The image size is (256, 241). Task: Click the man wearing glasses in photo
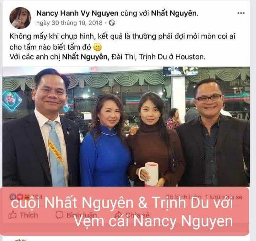click(214, 133)
